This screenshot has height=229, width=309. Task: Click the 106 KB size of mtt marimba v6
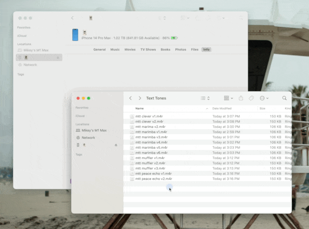[275, 153]
